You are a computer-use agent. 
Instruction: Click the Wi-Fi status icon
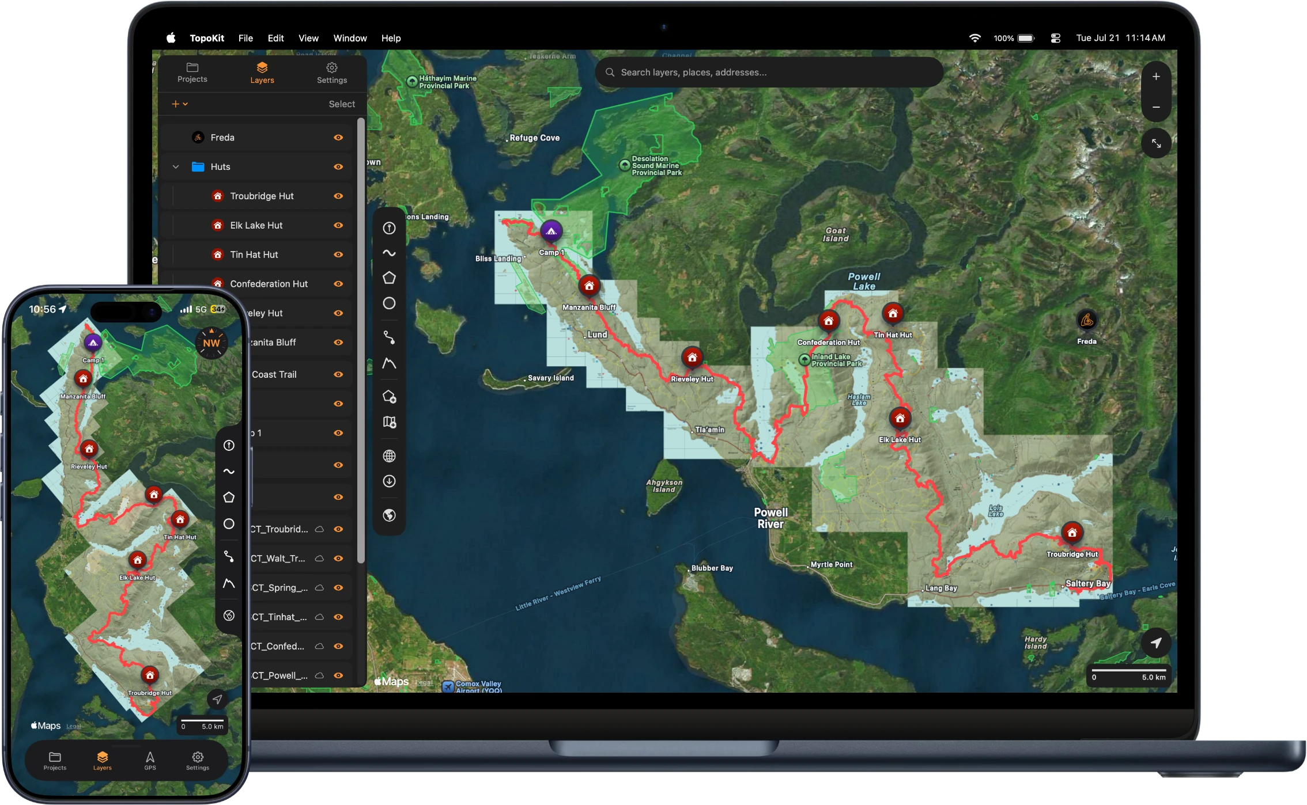pos(974,38)
